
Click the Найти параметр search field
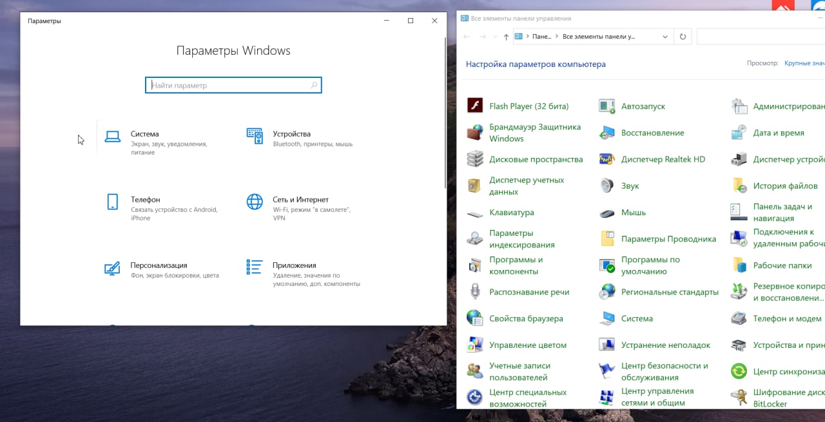[233, 85]
